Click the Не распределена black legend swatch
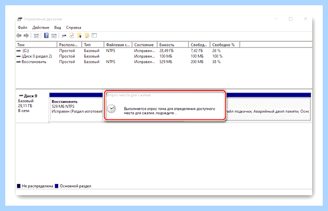The image size is (328, 211). tap(19, 186)
